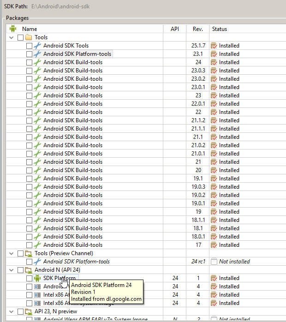Click the system image icon in the second Intel x86 Atom row
Viewport: 286px width, 322px height.
coord(37,303)
